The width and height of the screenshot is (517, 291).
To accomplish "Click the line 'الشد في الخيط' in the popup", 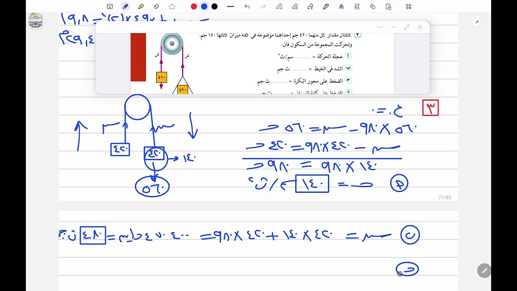I will coord(315,69).
